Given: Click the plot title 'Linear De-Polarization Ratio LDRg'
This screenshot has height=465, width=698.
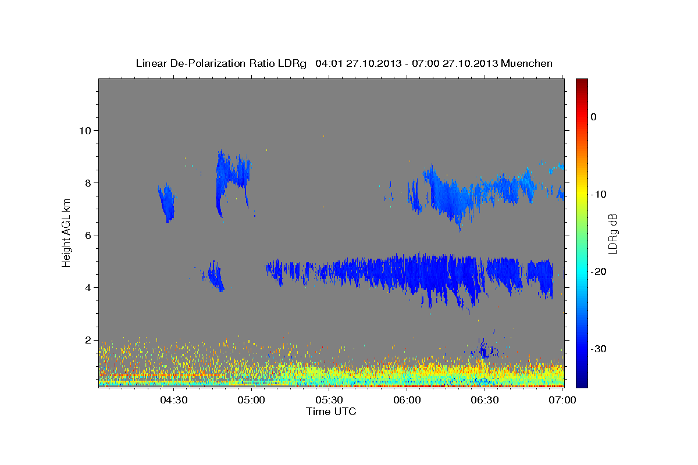Looking at the screenshot, I should [221, 63].
